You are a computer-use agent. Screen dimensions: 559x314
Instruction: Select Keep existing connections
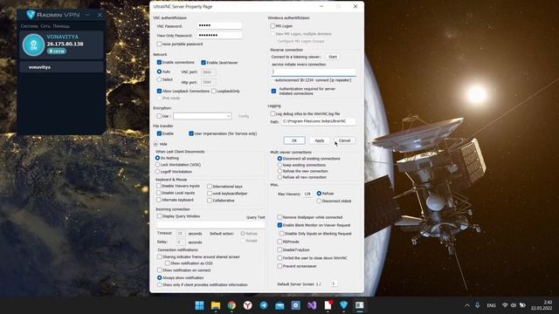pos(279,165)
